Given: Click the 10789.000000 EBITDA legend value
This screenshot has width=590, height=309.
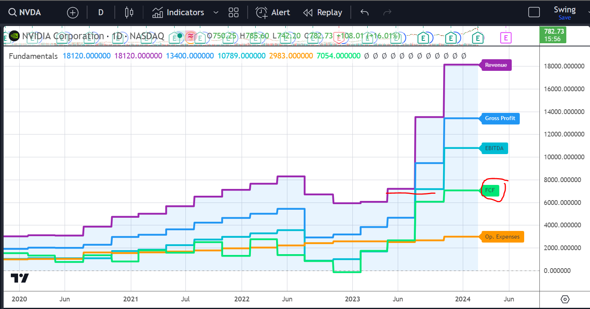Looking at the screenshot, I should (241, 56).
